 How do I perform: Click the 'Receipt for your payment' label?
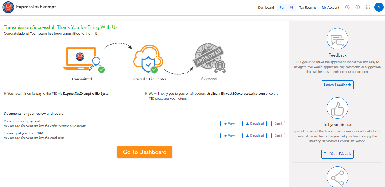(22, 121)
